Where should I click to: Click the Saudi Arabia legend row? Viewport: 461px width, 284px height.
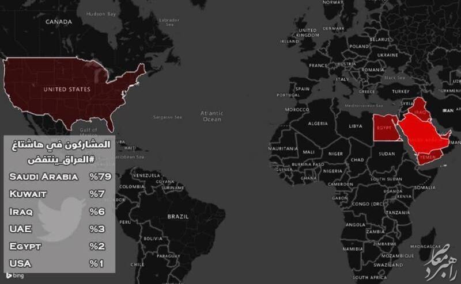pyautogui.click(x=61, y=177)
